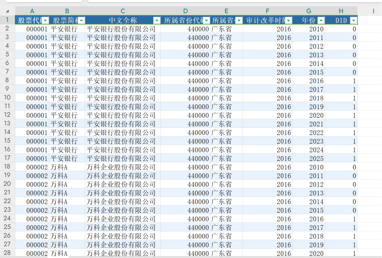Click cell D20 with 440000
The width and height of the screenshot is (382, 258).
[x=185, y=184]
